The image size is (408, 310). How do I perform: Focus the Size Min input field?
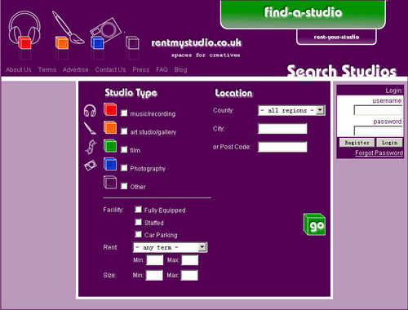[154, 275]
